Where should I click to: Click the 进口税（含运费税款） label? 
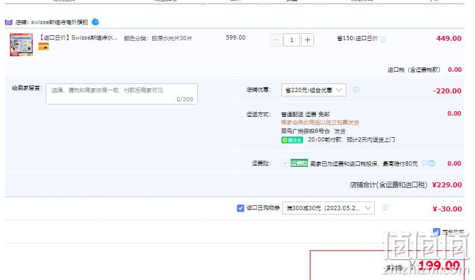[x=414, y=70]
